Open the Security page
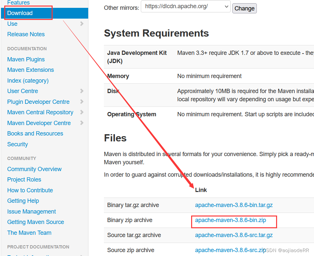314x256 pixels. (17, 144)
